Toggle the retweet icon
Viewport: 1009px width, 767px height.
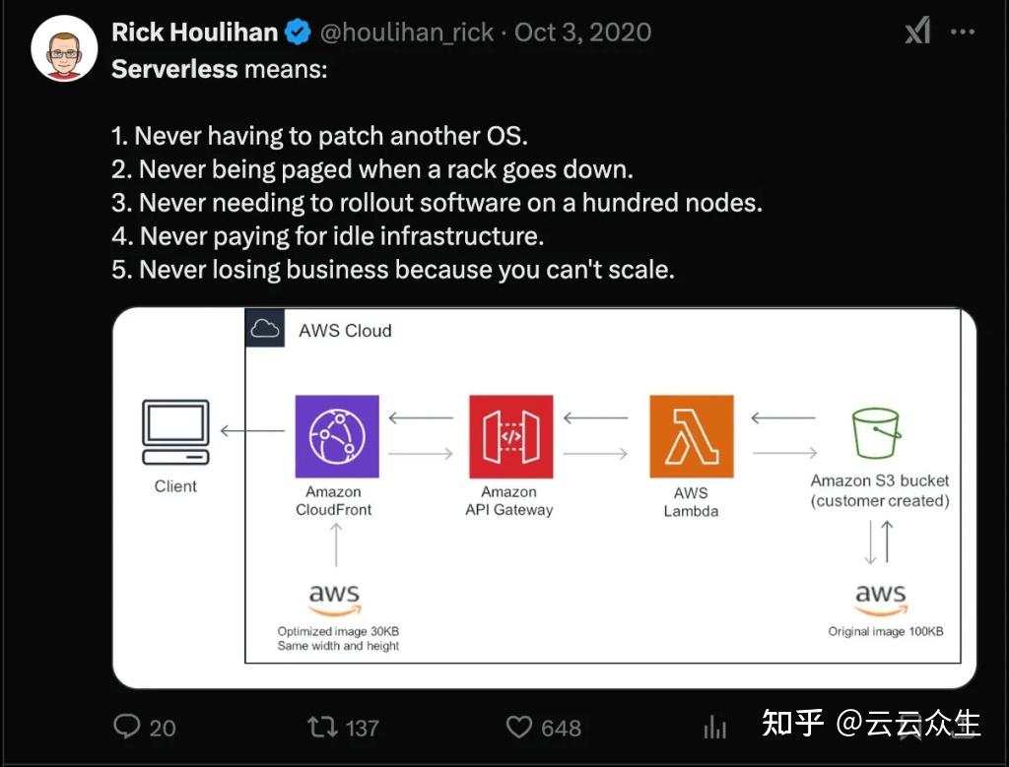click(x=320, y=727)
